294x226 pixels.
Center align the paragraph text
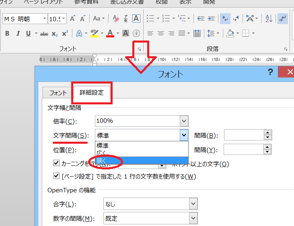160,34
